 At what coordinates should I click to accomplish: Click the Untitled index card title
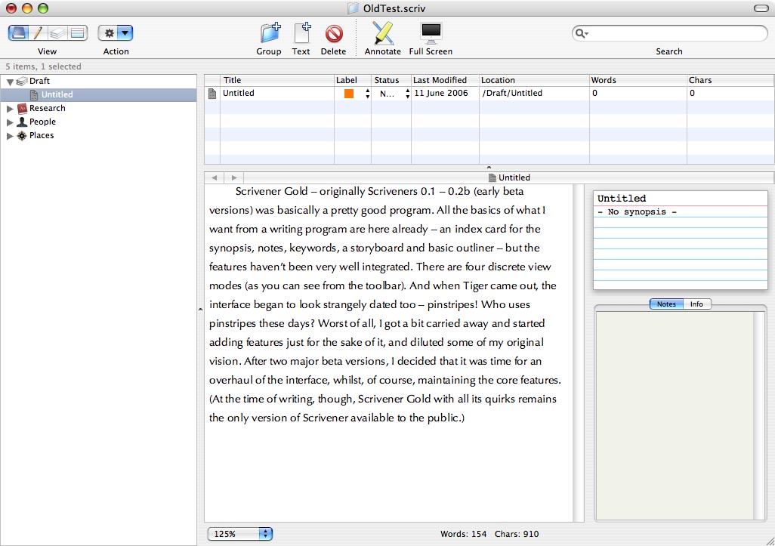pyautogui.click(x=622, y=198)
